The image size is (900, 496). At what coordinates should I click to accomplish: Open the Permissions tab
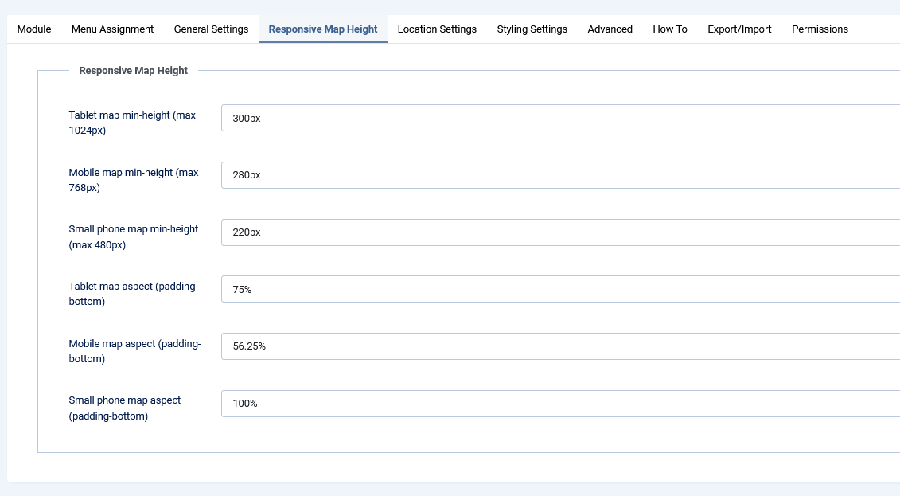[x=820, y=29]
